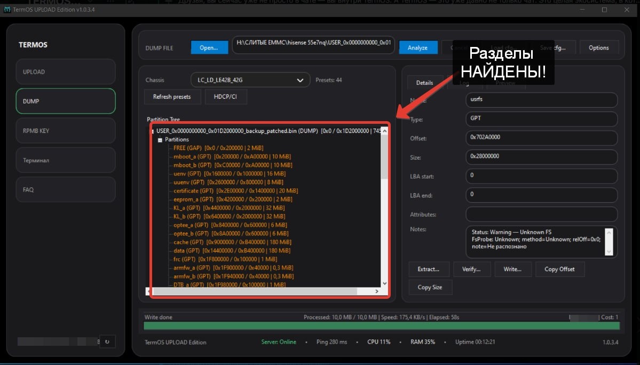Select KL_b (GPT) partition
This screenshot has width=640, height=365.
click(x=229, y=217)
